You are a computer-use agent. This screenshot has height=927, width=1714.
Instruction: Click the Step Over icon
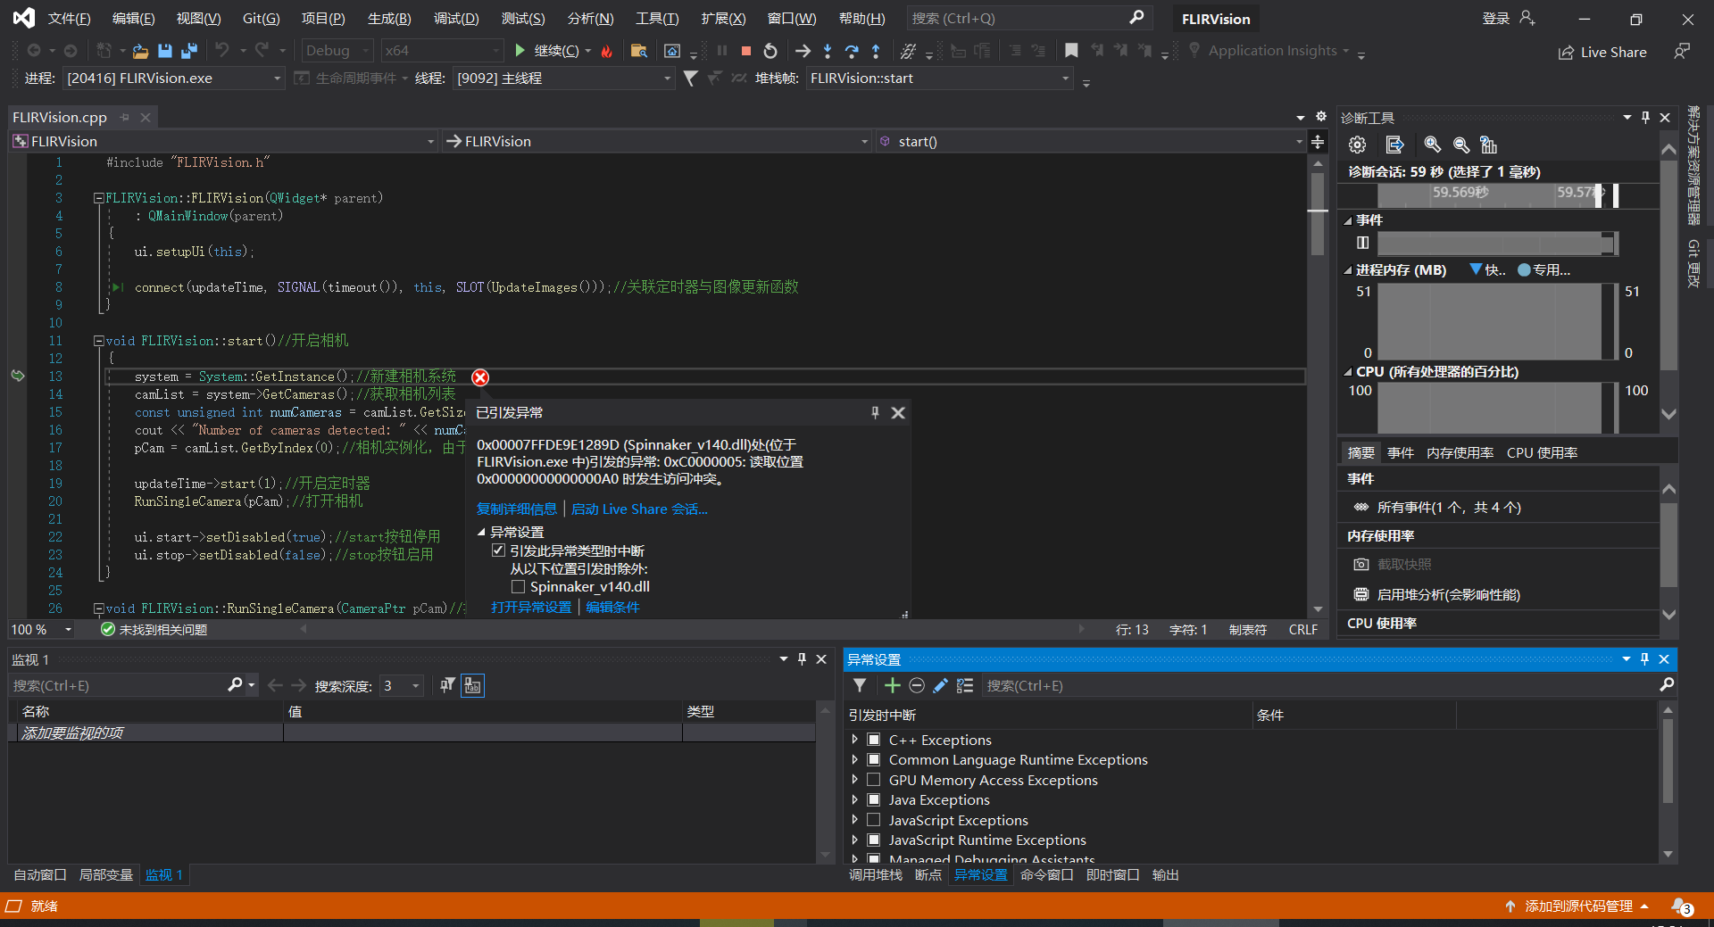click(852, 51)
